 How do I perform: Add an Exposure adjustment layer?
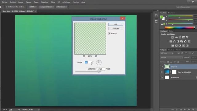[x=183, y=37]
